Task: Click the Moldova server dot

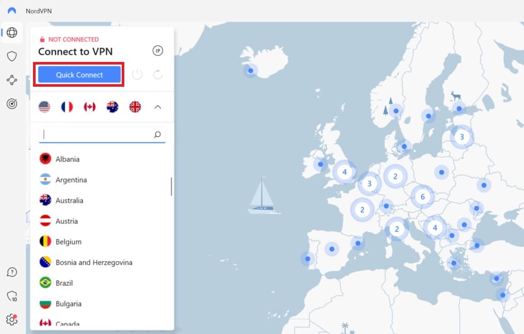Action: 477,208
